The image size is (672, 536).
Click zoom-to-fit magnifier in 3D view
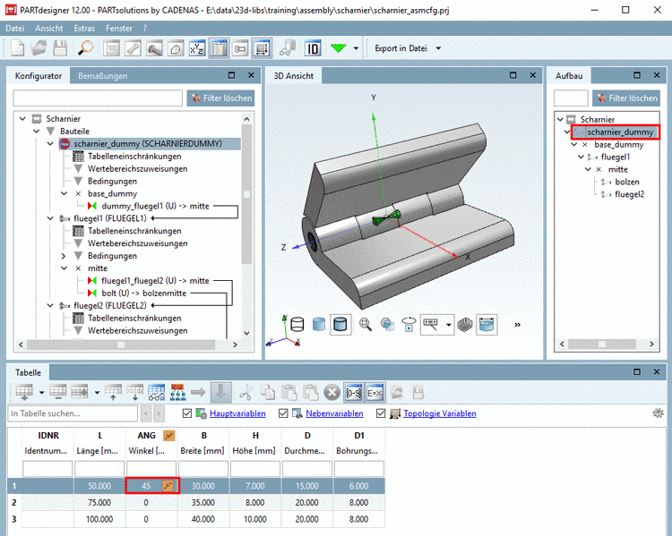366,324
